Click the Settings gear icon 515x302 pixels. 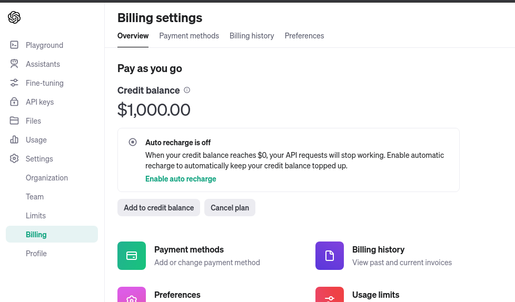[14, 158]
